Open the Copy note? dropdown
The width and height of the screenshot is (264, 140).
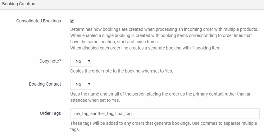pos(81,61)
